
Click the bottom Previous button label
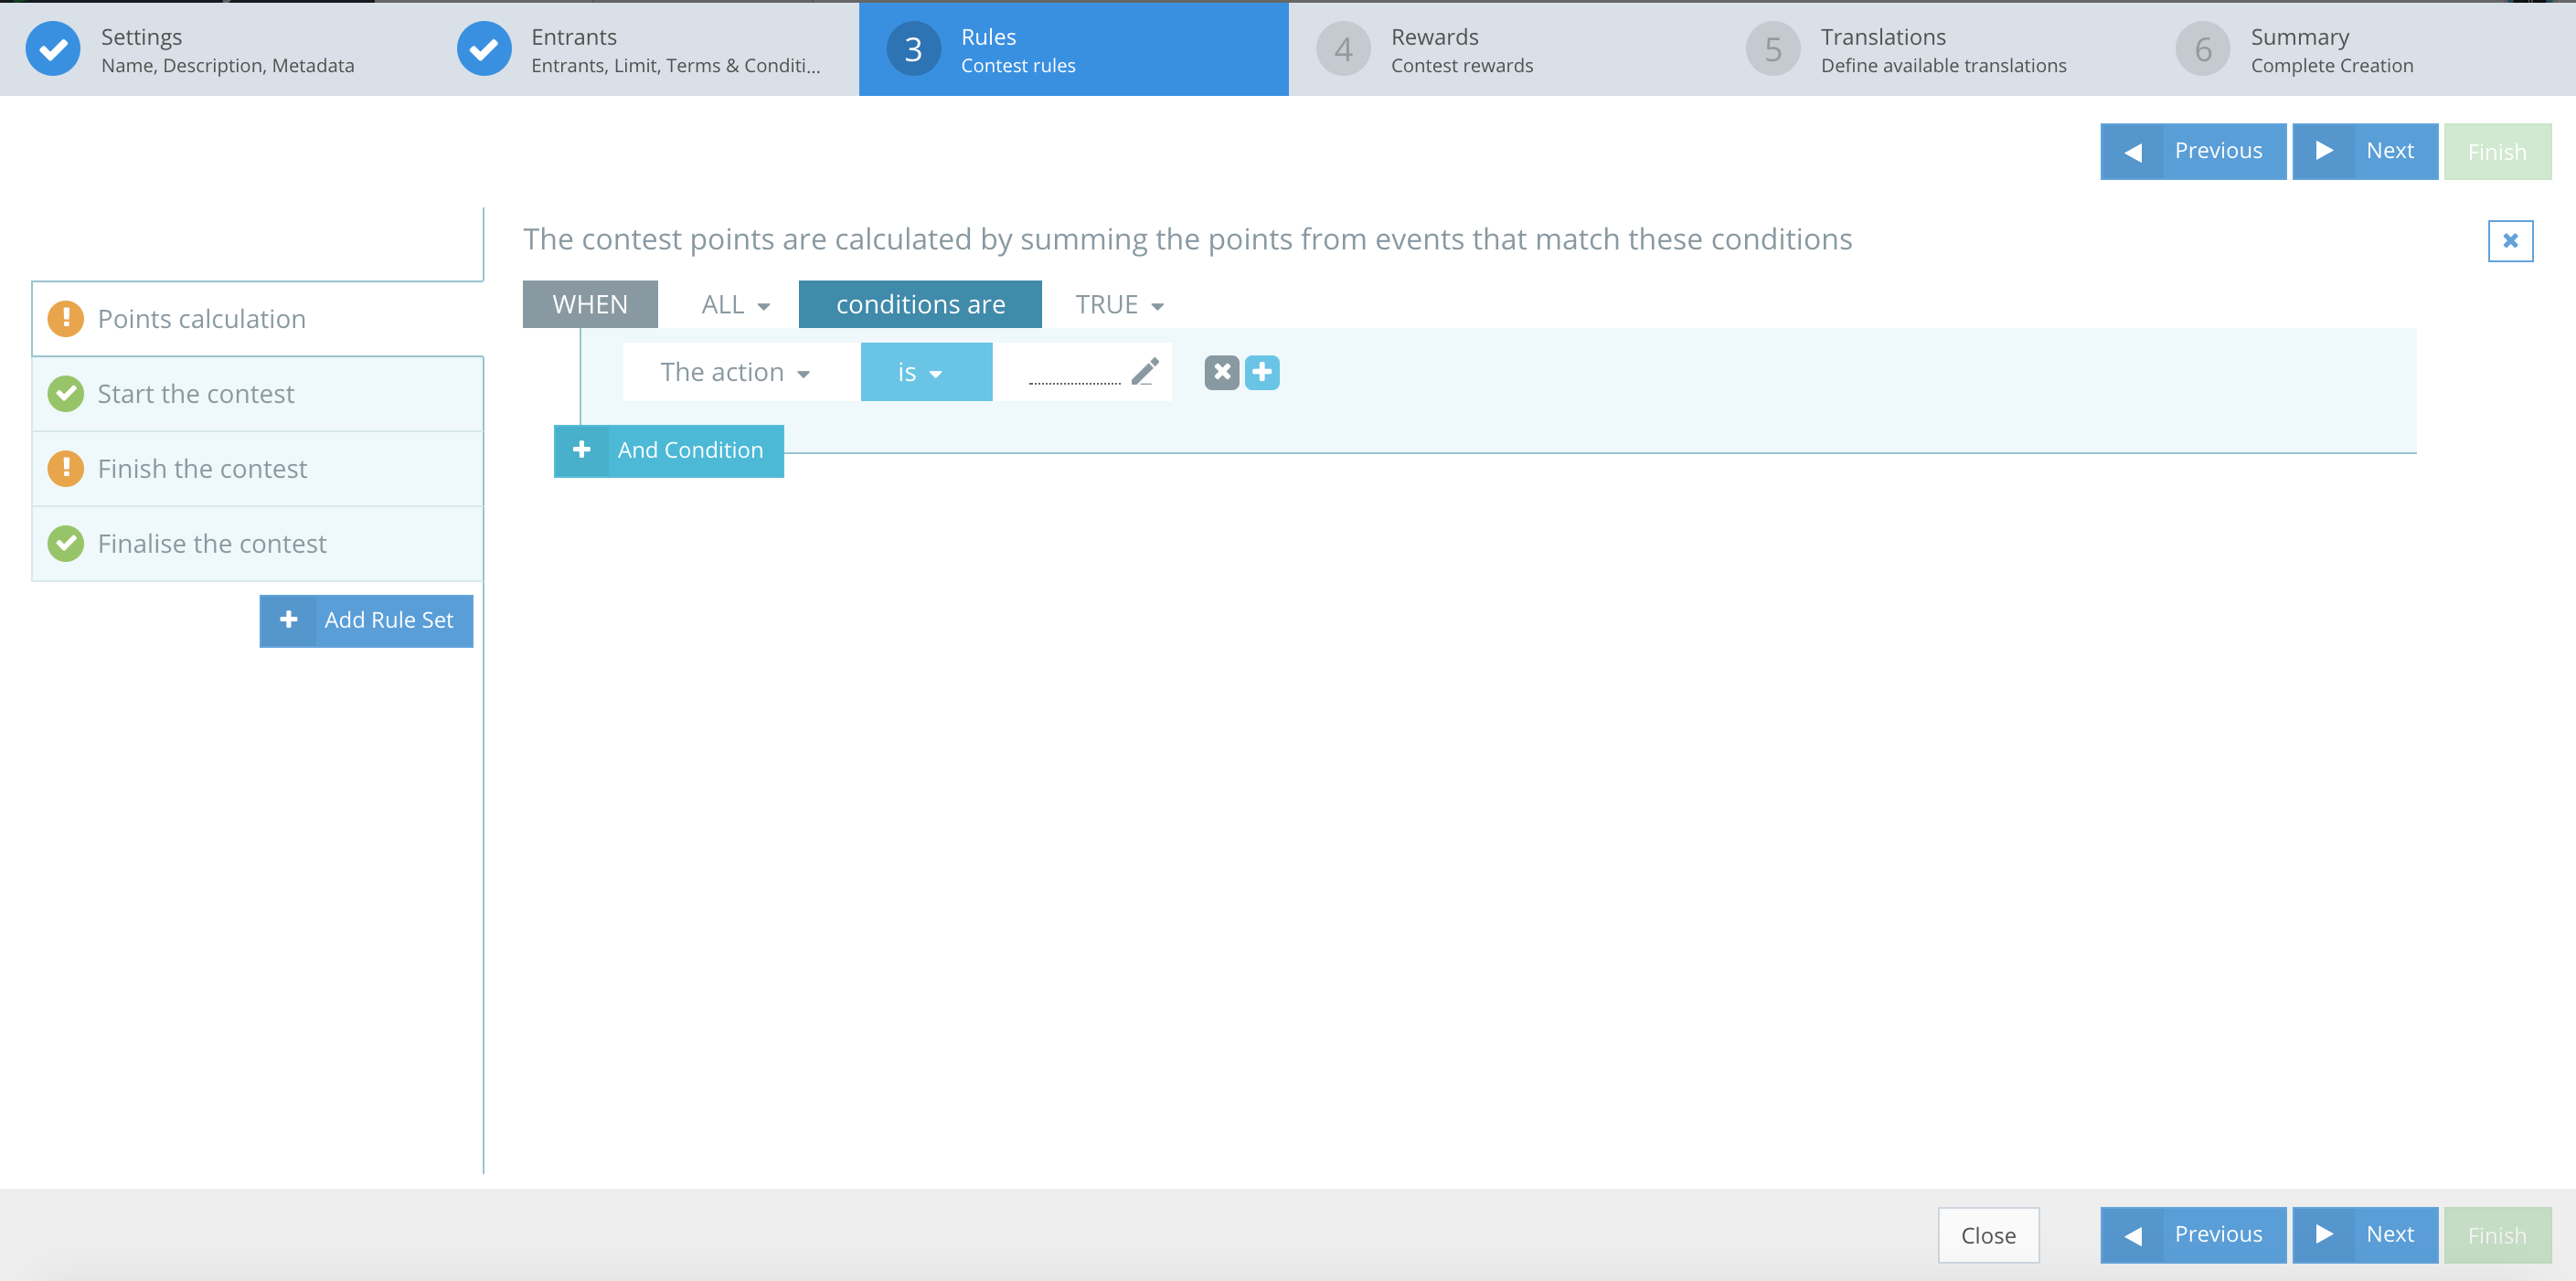(2218, 1235)
